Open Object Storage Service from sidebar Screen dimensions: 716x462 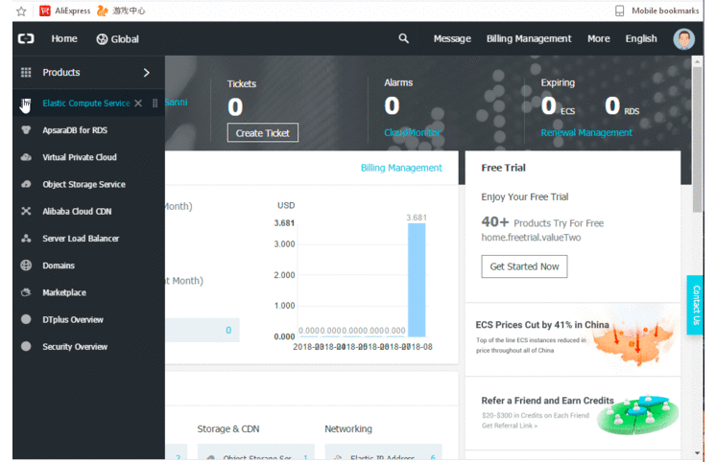(84, 184)
